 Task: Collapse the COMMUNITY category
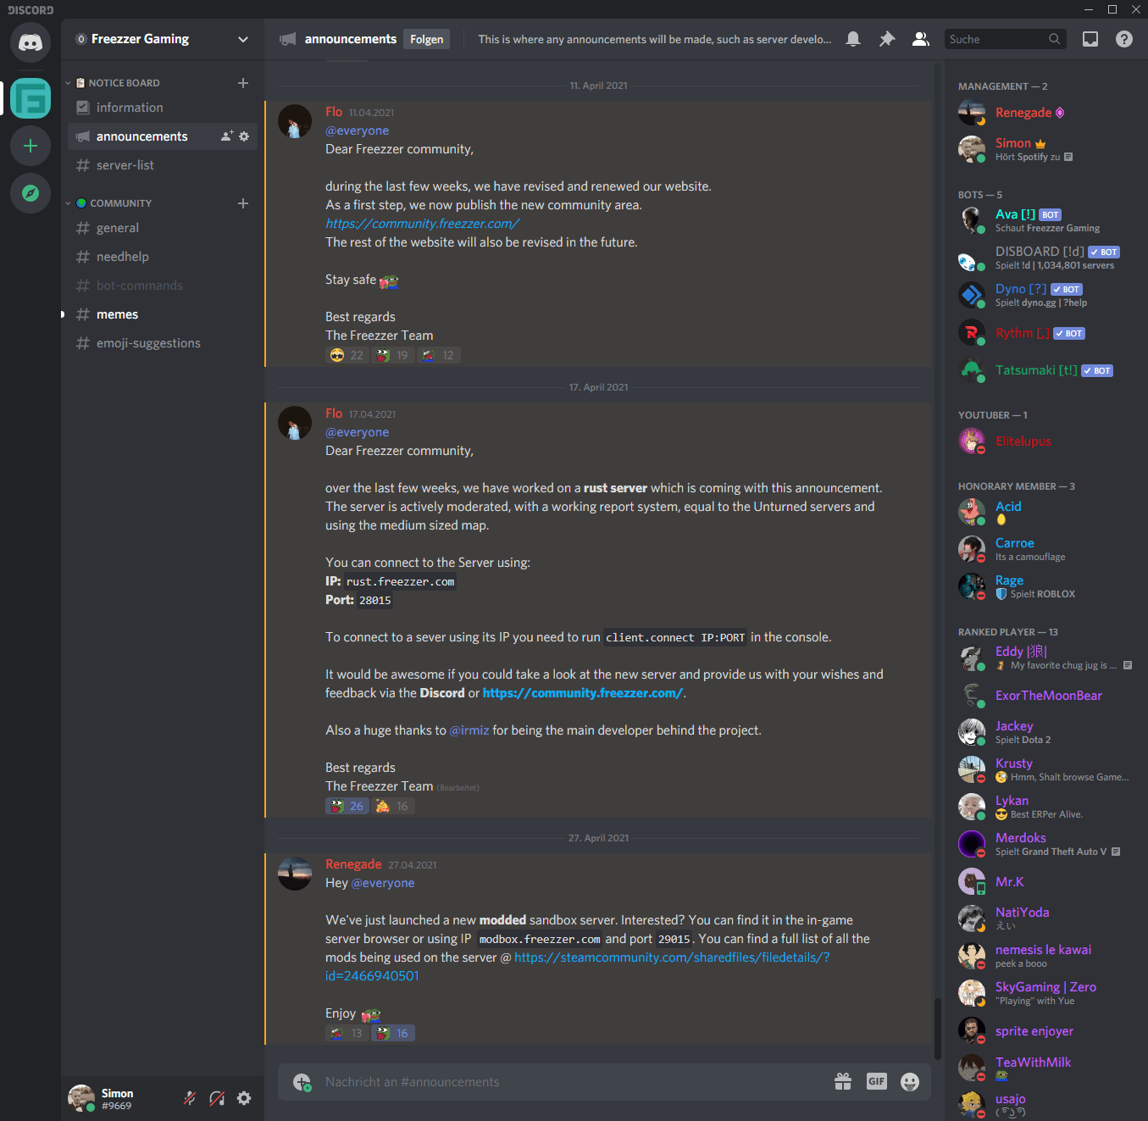click(120, 203)
